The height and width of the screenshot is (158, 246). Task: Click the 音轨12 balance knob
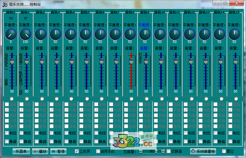click(190, 34)
